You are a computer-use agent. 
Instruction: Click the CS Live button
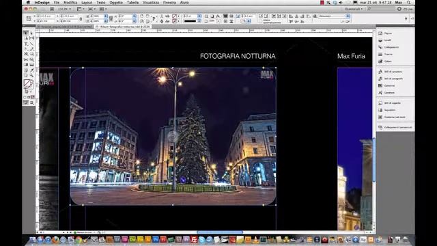point(405,9)
